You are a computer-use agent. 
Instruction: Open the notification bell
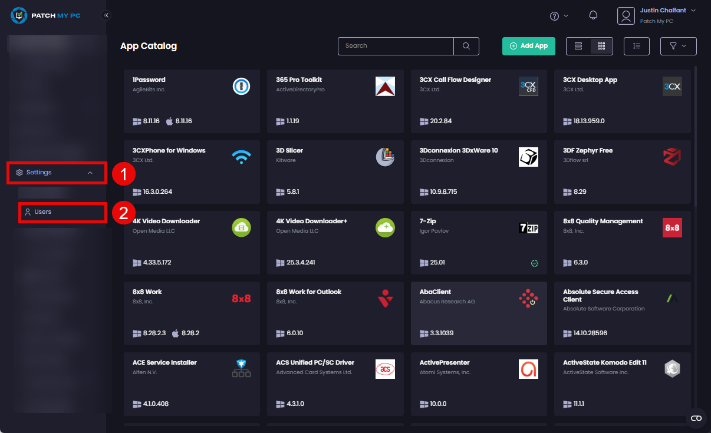pyautogui.click(x=594, y=15)
